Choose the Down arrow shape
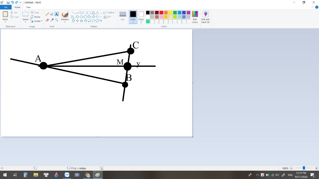 point(73,21)
